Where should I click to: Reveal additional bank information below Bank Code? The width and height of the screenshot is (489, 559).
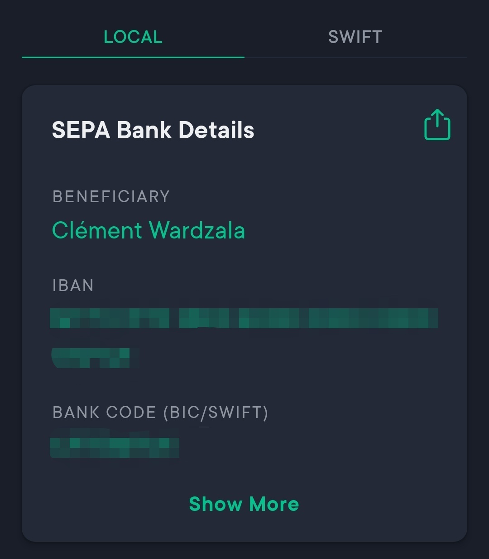tap(244, 504)
